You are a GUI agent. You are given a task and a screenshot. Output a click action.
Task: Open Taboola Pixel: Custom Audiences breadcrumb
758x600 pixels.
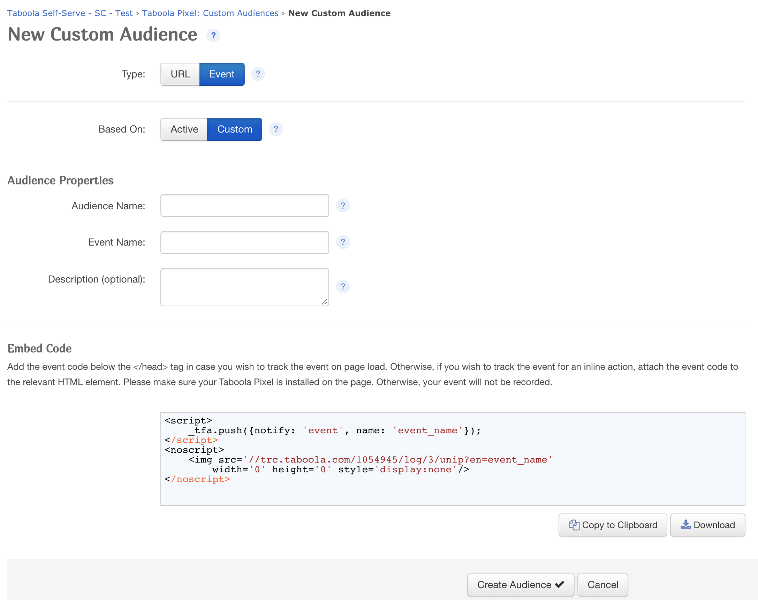[210, 13]
